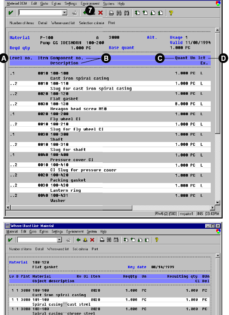Click Find binoculars icon in Material BOM toolbar
Screen dimensions: 229x315
pos(119,13)
